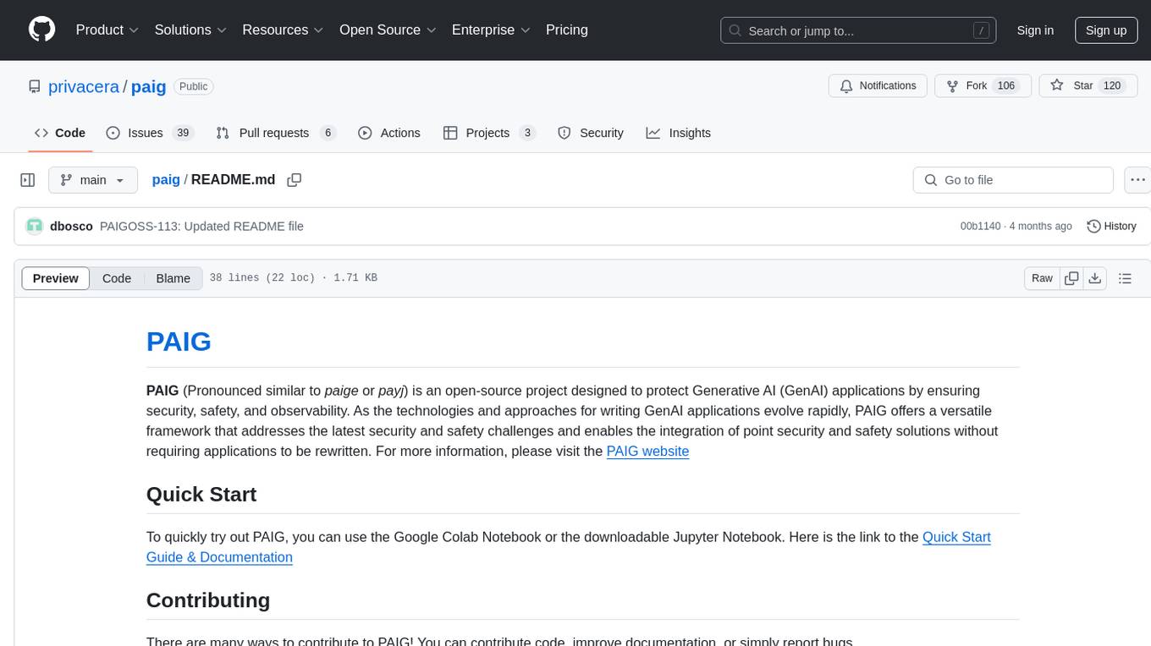This screenshot has height=646, width=1151.
Task: Click the file size 1.71 KB text
Action: 354,278
